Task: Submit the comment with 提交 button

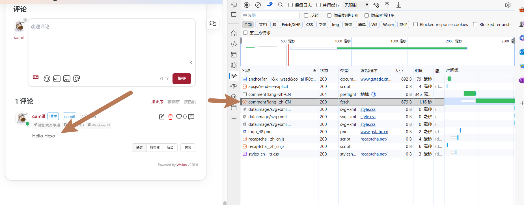Action: click(x=182, y=78)
